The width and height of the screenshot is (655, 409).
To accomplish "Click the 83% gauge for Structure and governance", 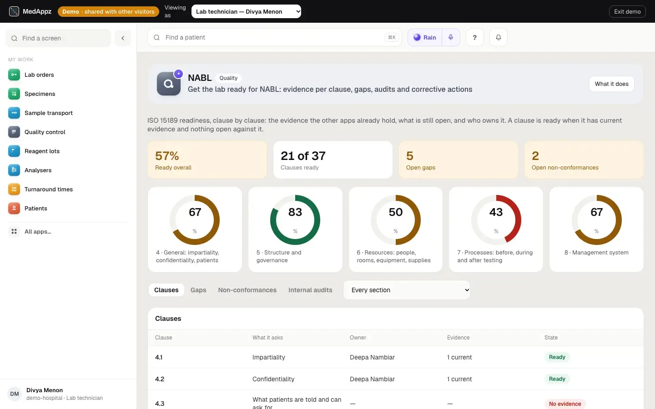I will point(295,220).
